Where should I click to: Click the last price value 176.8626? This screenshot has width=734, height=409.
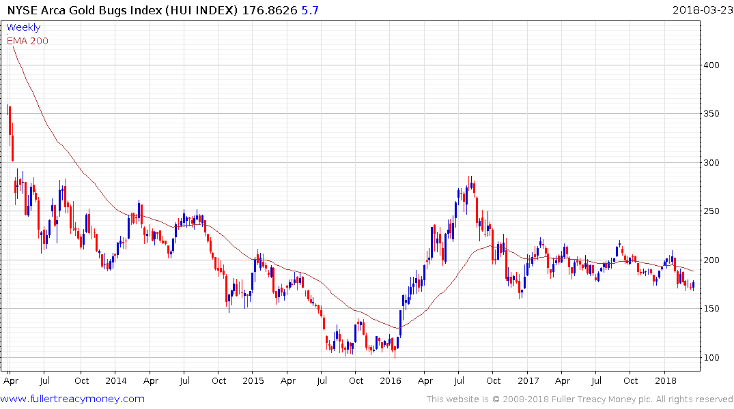(x=270, y=10)
